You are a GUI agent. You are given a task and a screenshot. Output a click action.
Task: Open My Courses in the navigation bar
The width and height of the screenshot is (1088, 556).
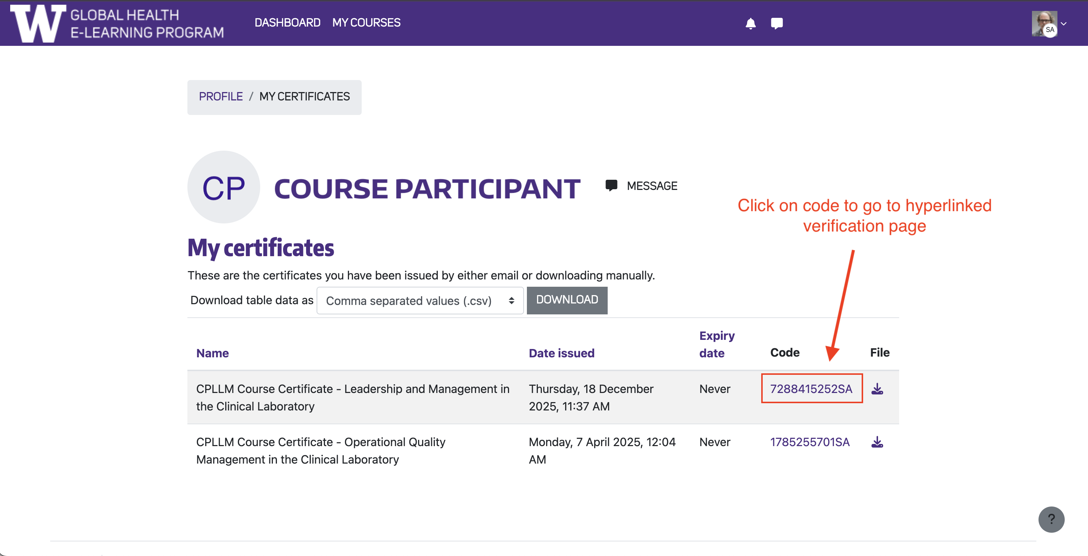click(366, 23)
